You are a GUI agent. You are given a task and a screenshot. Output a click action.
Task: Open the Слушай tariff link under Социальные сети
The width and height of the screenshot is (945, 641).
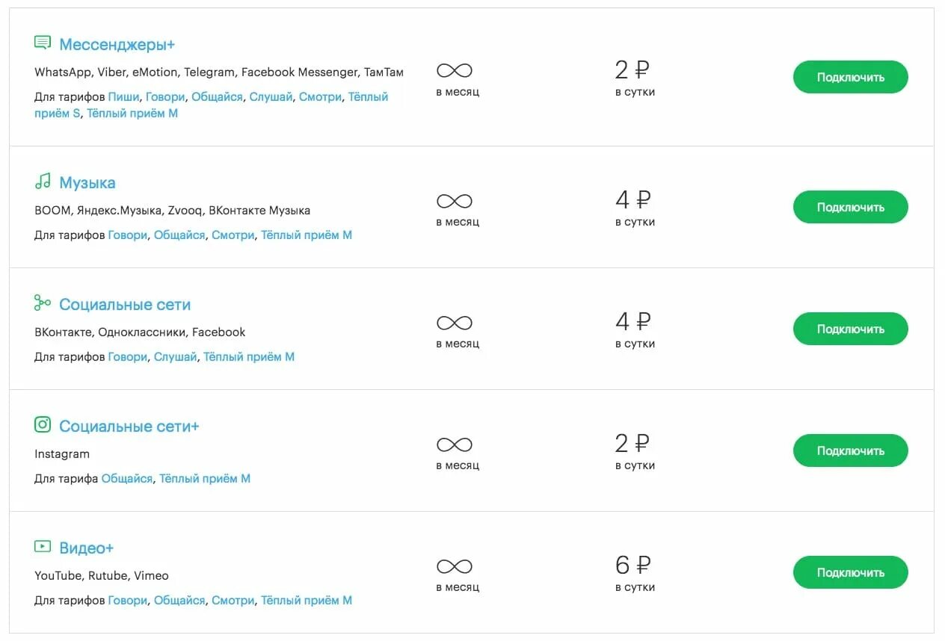click(175, 357)
